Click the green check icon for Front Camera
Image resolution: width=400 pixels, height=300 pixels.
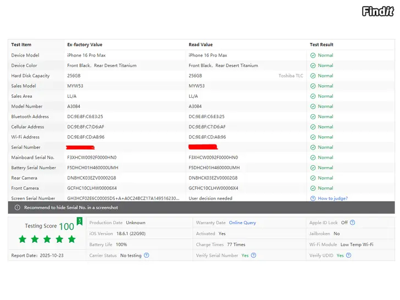[x=313, y=188]
